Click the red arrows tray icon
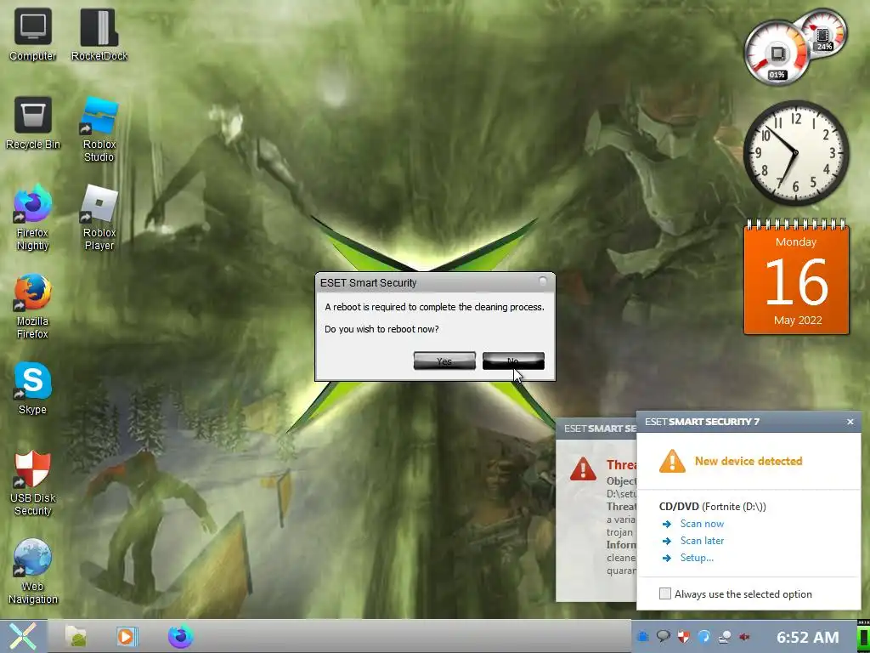 click(744, 637)
